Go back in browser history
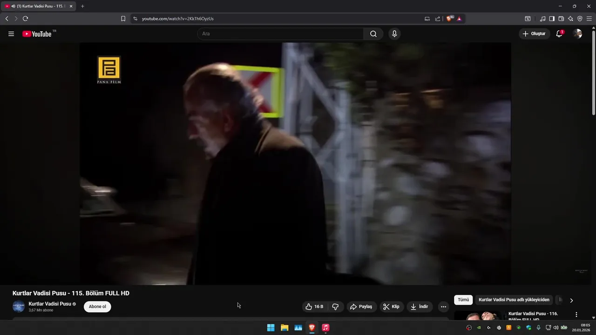This screenshot has height=335, width=596. tap(7, 19)
